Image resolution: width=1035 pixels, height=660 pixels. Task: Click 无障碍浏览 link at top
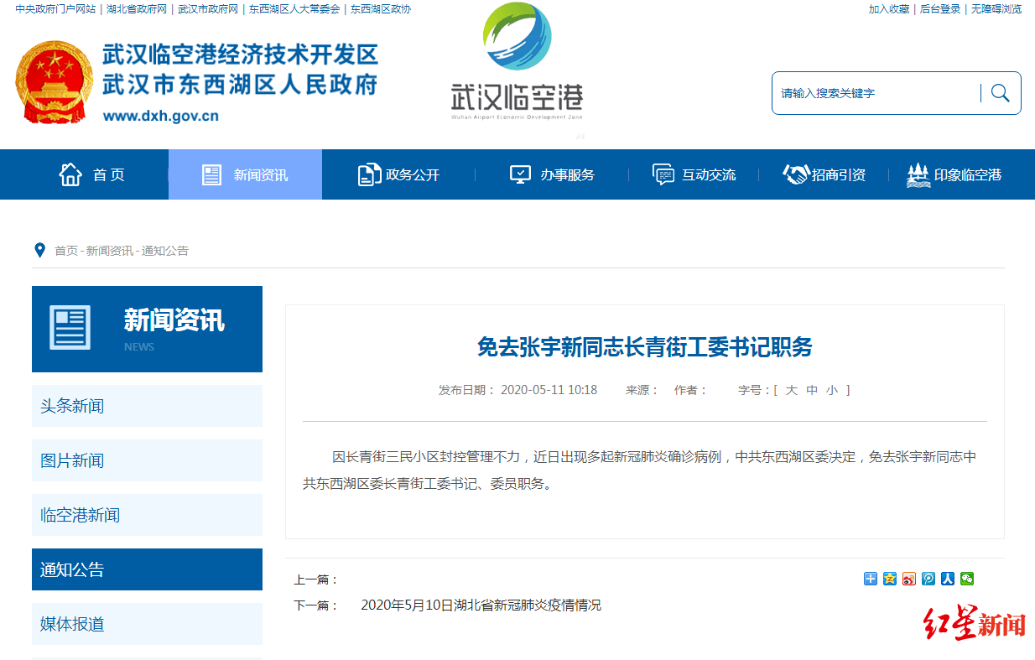[x=996, y=9]
